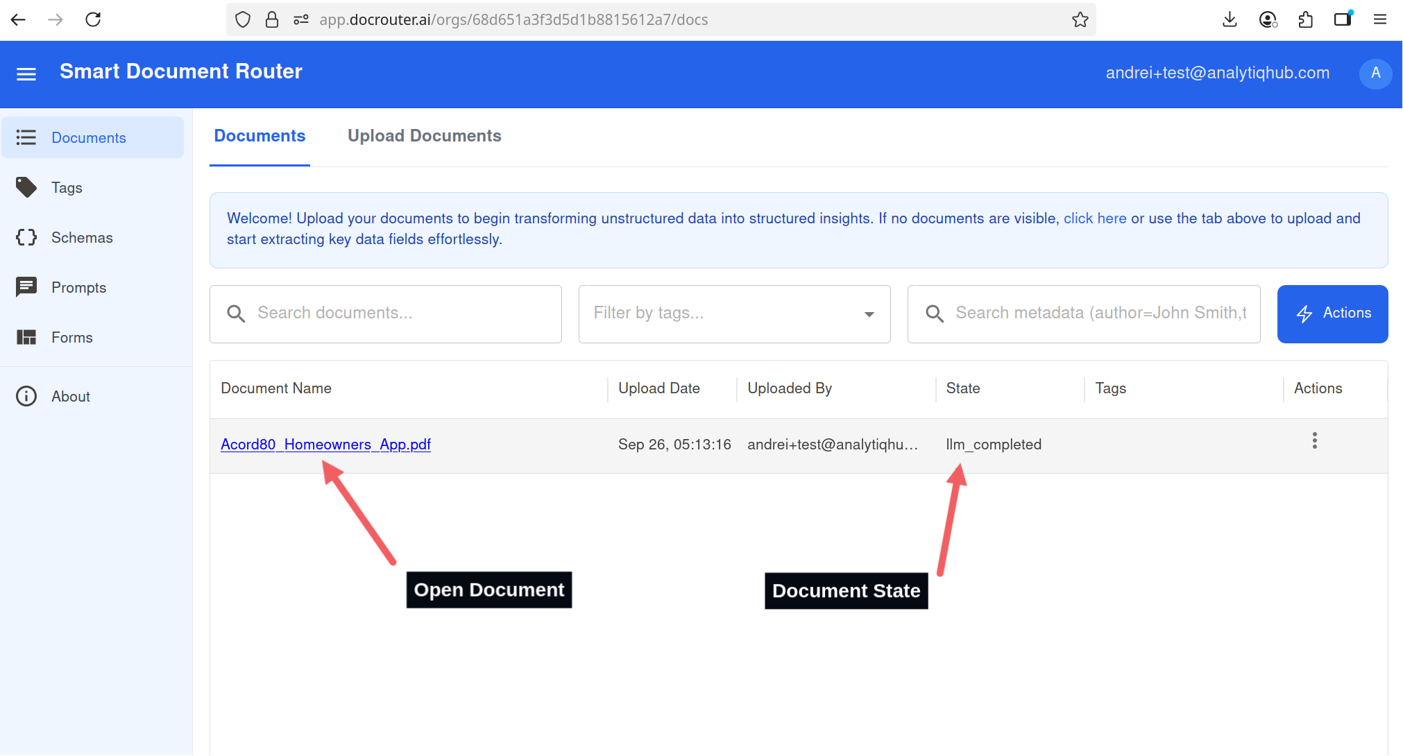The width and height of the screenshot is (1403, 756).
Task: Open Prompts via the chat bubble icon
Action: point(26,287)
